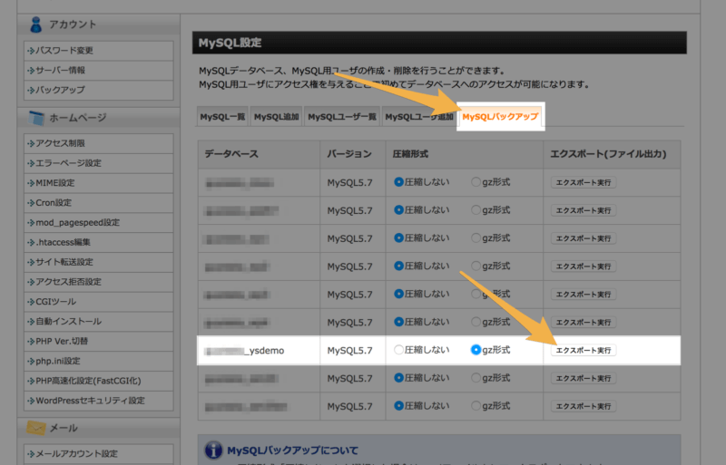Click the Account section person icon
The height and width of the screenshot is (465, 726).
pos(37,24)
